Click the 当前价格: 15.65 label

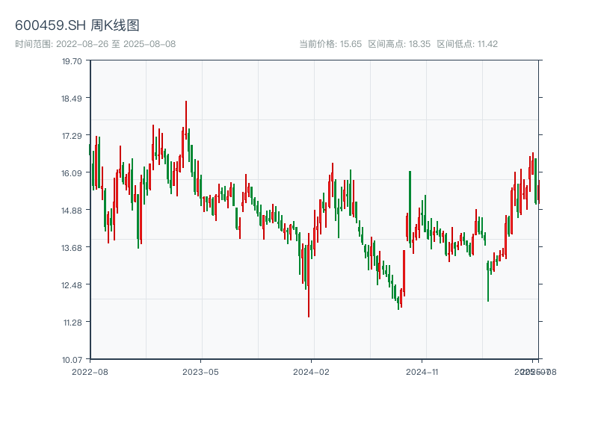click(330, 44)
